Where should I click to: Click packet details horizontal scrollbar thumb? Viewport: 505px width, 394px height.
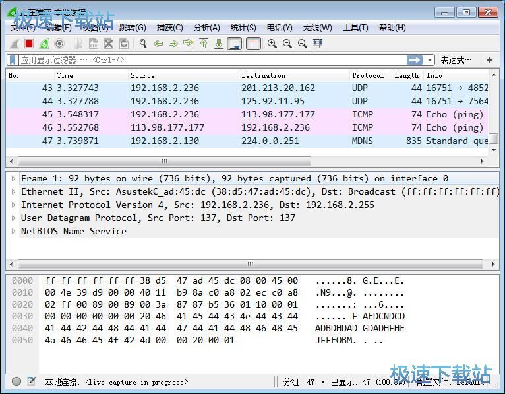[251, 265]
